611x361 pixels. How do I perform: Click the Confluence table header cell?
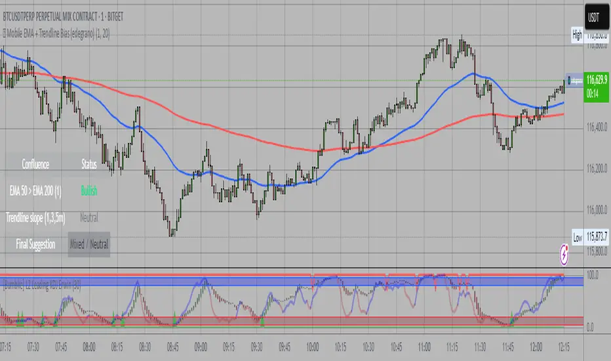tap(35, 164)
